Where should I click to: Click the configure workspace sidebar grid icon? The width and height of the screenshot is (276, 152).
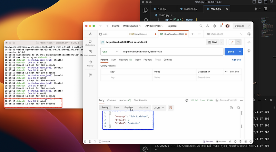(x=90, y=75)
